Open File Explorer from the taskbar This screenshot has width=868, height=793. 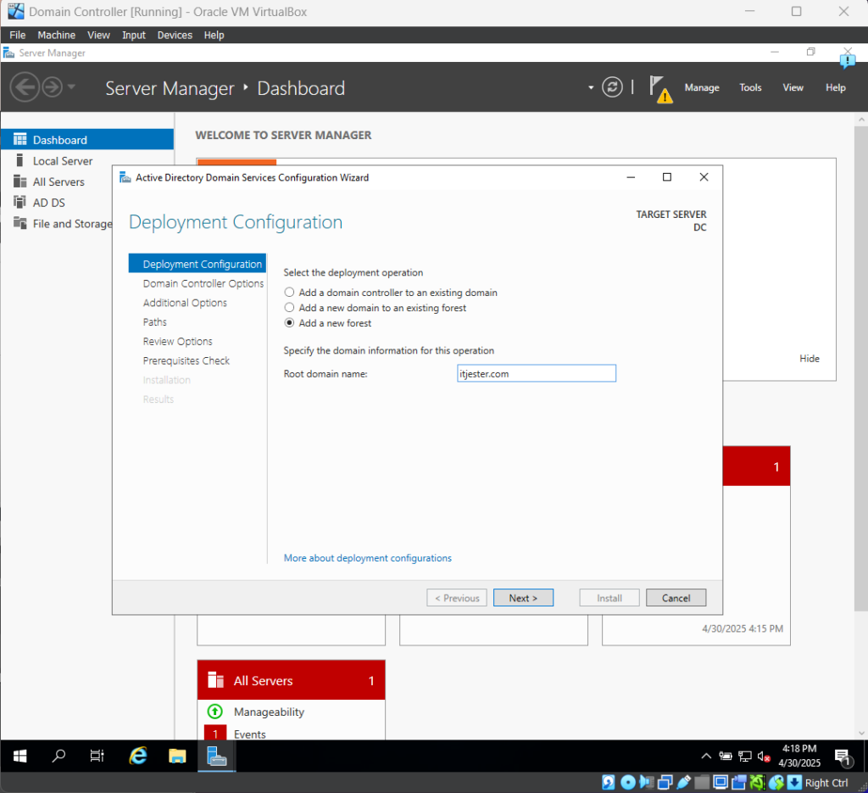click(x=177, y=756)
